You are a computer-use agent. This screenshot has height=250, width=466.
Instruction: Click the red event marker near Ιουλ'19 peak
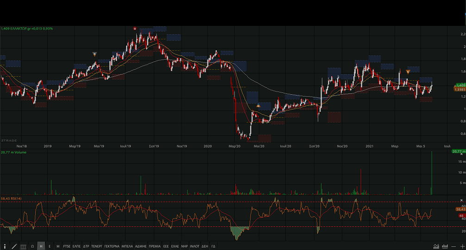[x=135, y=29]
